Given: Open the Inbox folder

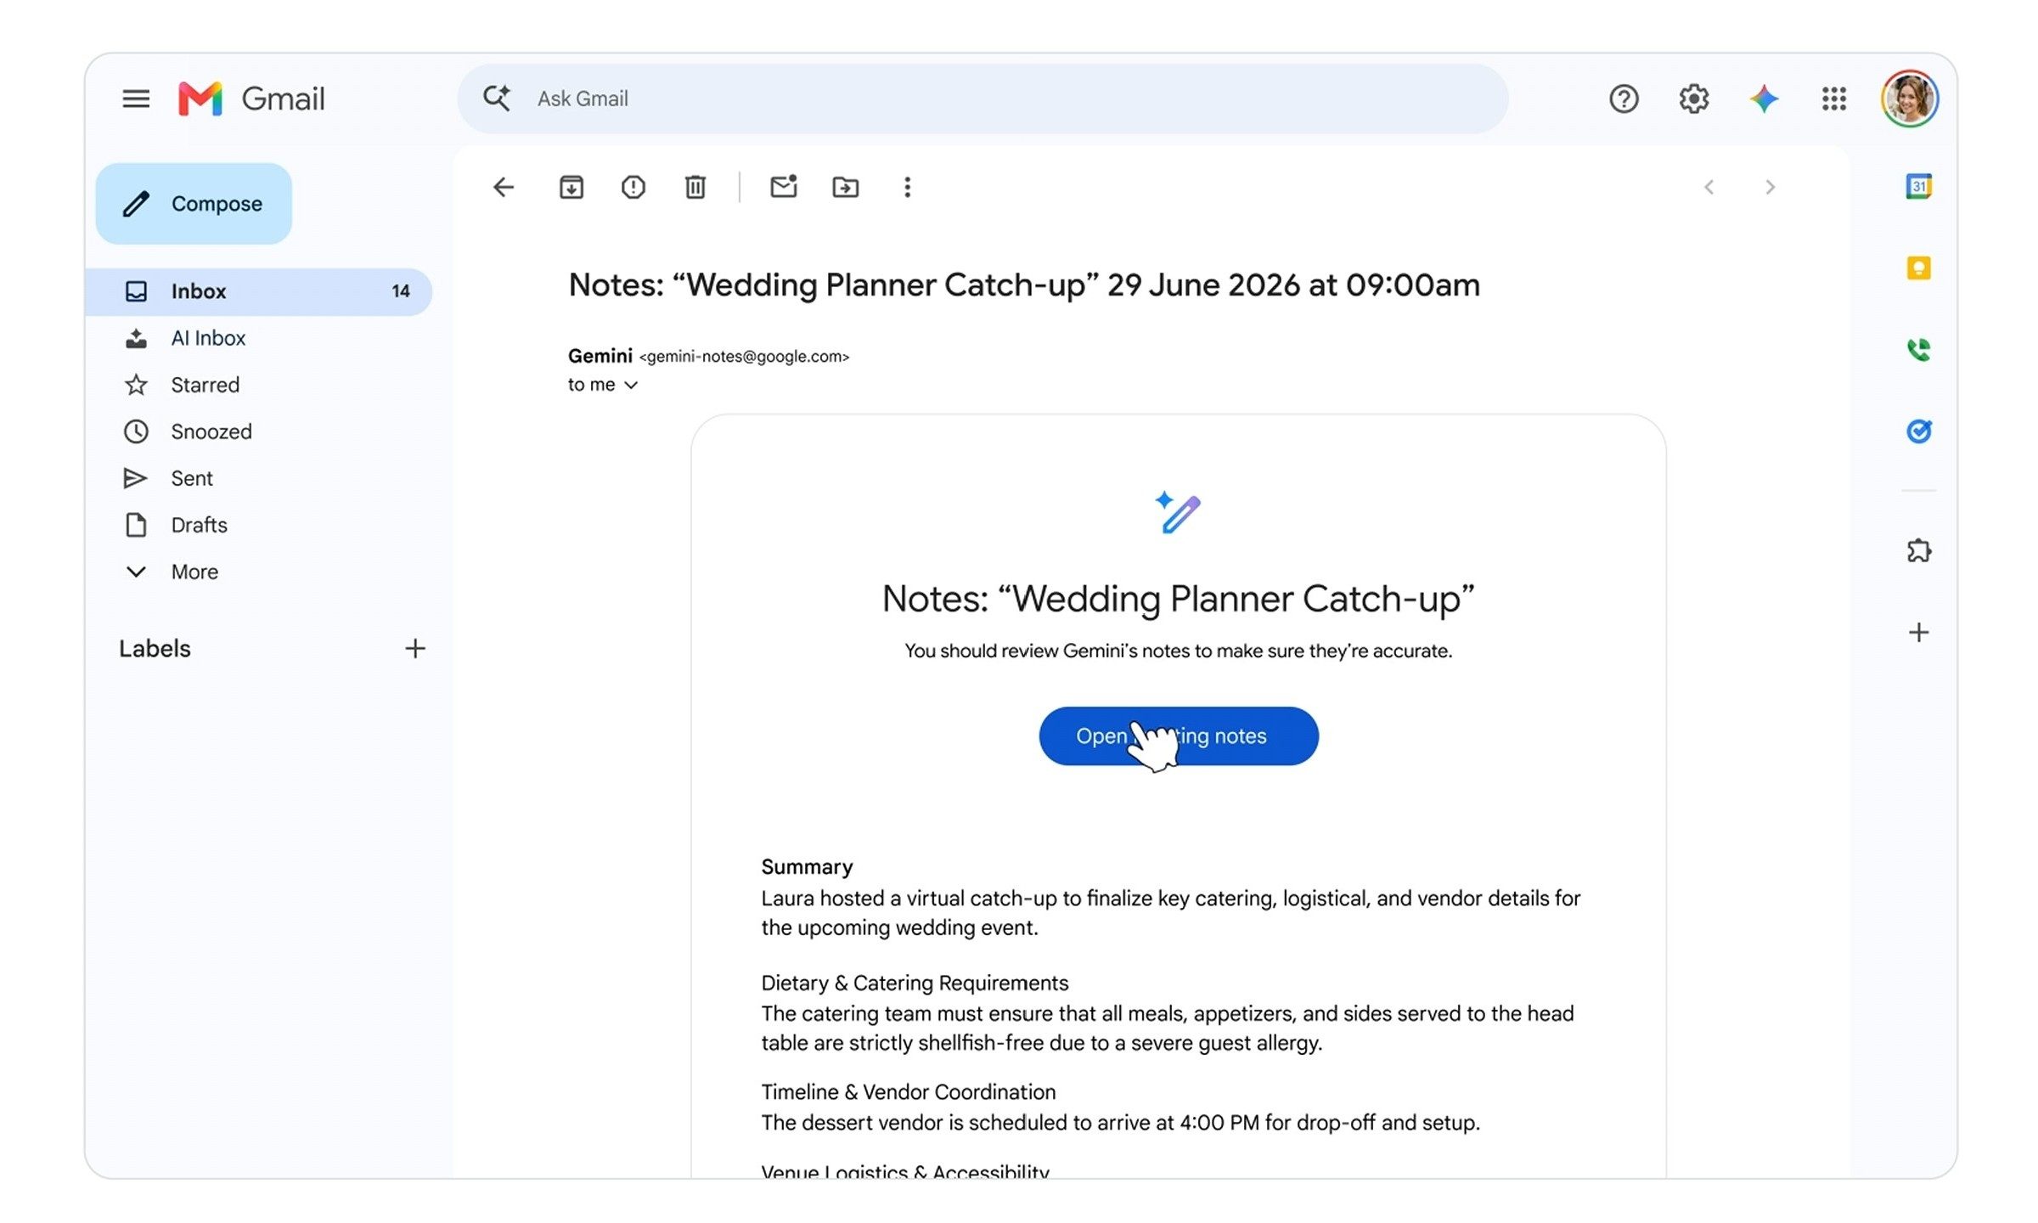Looking at the screenshot, I should coord(258,291).
